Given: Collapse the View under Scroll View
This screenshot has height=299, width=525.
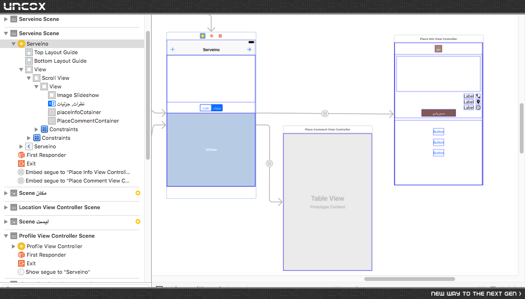Looking at the screenshot, I should tap(37, 87).
